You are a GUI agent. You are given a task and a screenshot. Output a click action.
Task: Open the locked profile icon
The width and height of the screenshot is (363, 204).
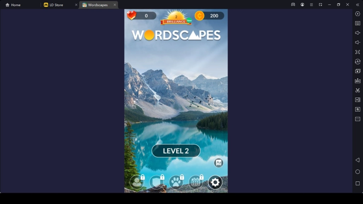tap(137, 182)
